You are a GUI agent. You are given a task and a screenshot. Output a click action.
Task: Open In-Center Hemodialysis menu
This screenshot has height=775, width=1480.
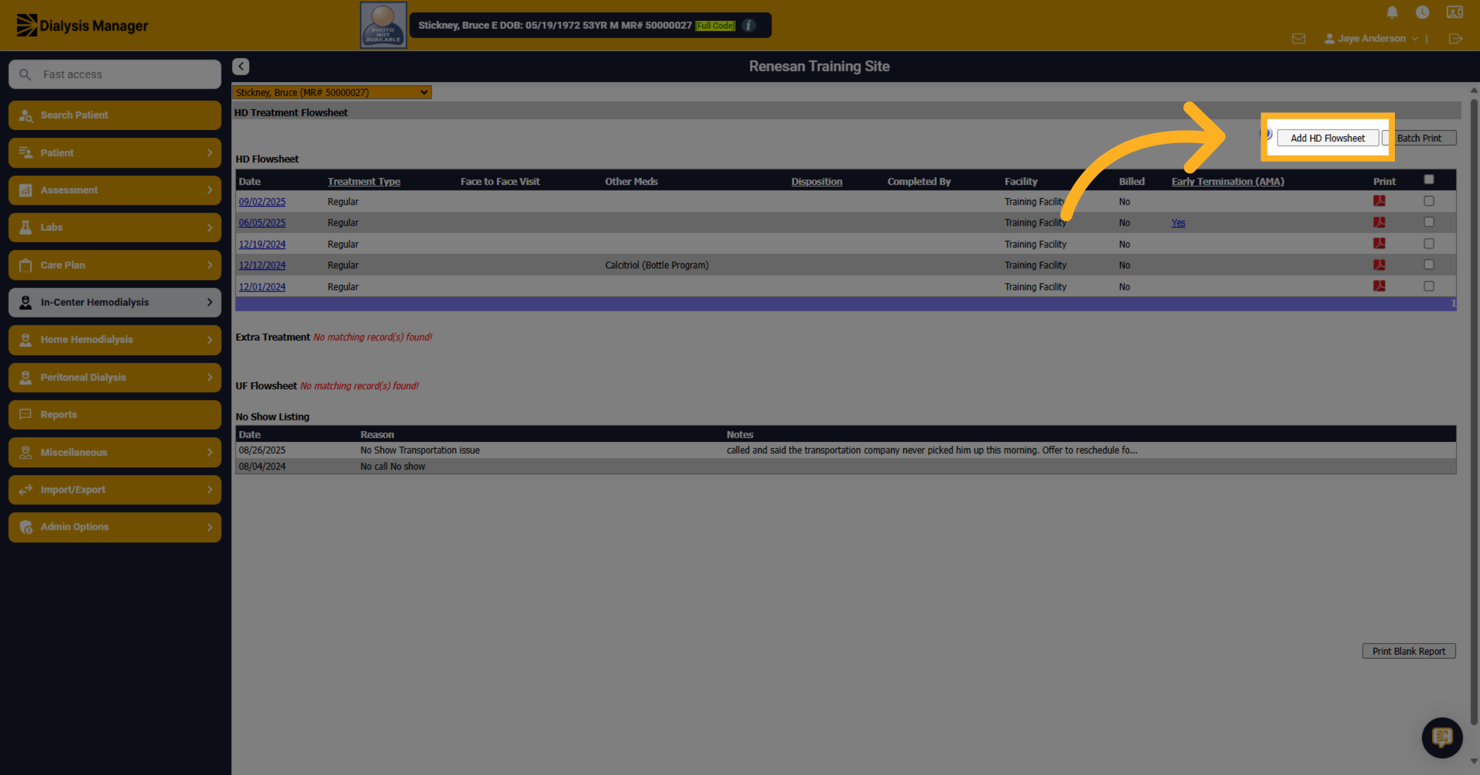pyautogui.click(x=115, y=303)
